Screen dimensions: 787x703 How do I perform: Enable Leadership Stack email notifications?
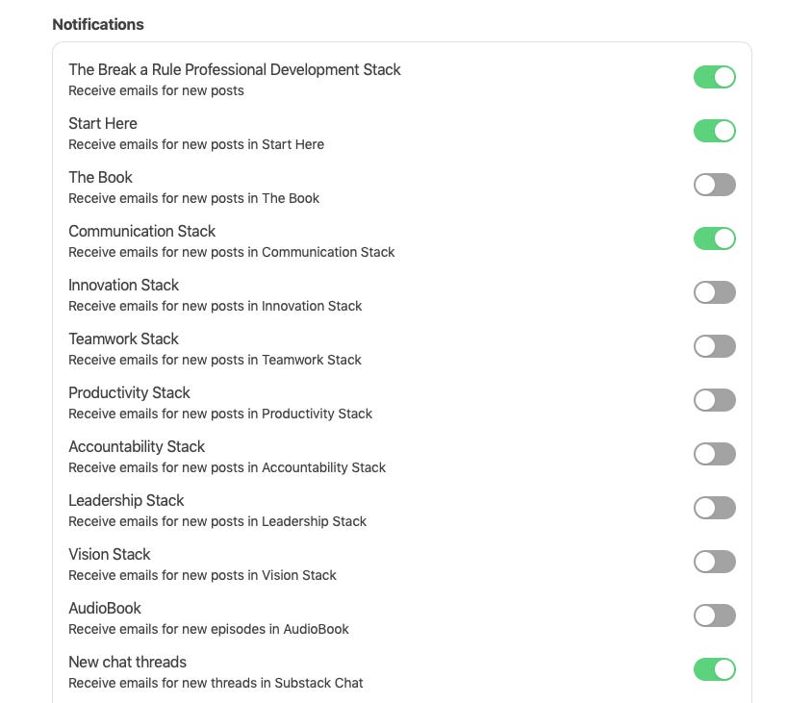pos(714,508)
